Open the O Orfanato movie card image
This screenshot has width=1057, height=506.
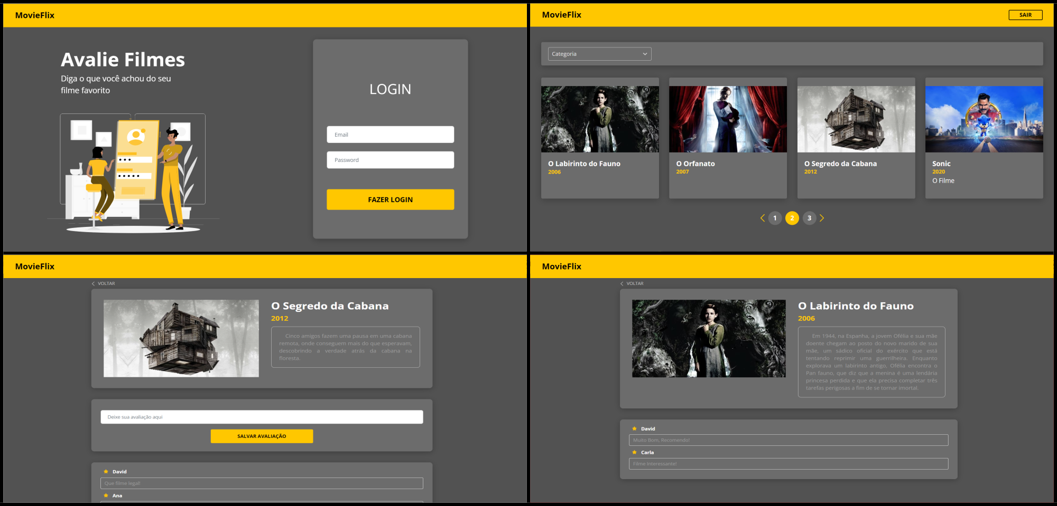click(728, 119)
